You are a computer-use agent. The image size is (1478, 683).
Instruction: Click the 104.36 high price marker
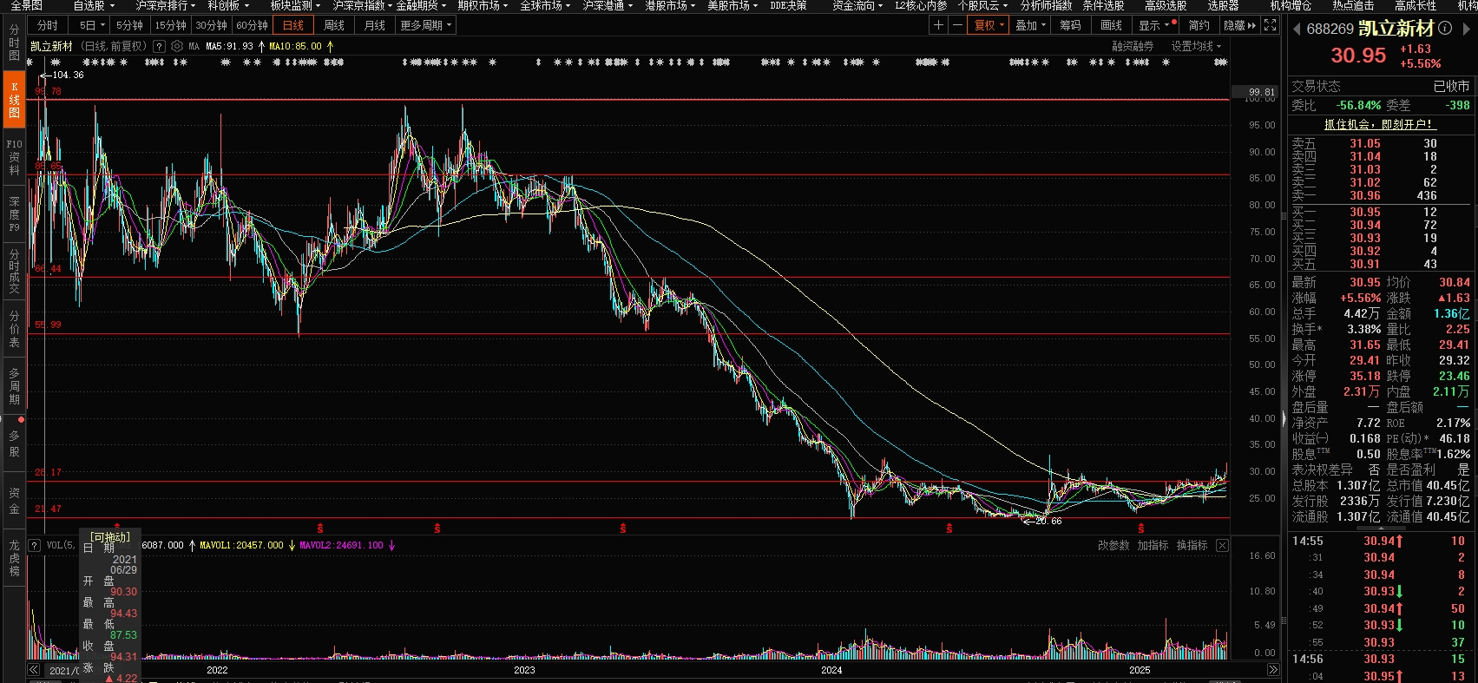click(x=63, y=75)
